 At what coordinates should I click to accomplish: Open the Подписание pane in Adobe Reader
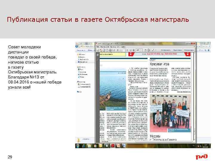point(177,50)
